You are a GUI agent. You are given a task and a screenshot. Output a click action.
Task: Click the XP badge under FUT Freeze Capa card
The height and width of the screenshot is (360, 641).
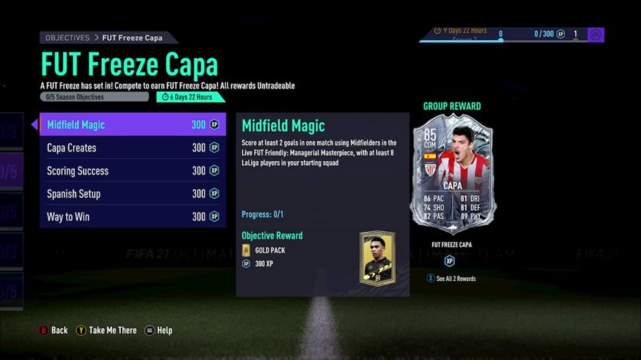coord(449,261)
